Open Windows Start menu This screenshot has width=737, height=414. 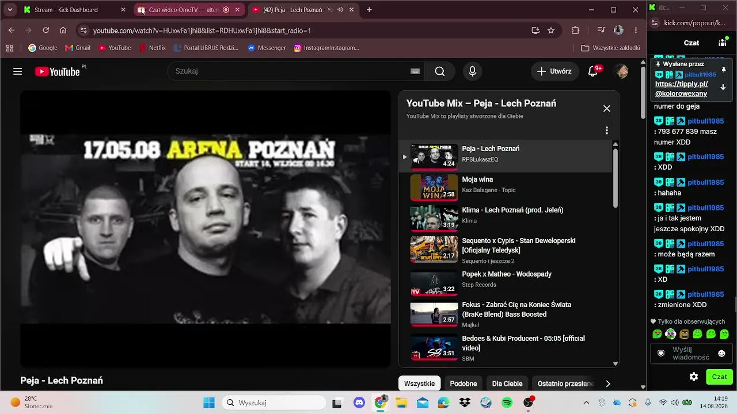[208, 402]
